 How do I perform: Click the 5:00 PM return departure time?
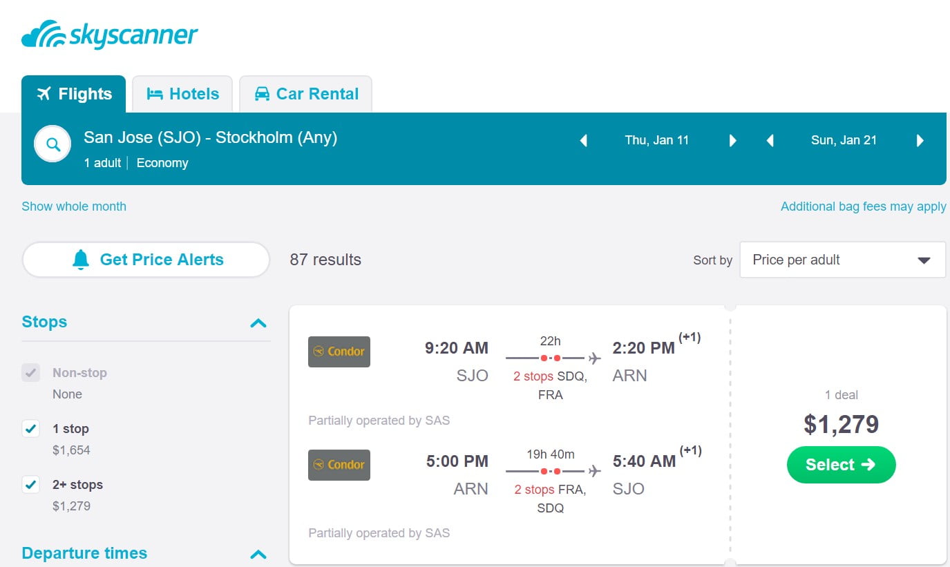point(457,461)
